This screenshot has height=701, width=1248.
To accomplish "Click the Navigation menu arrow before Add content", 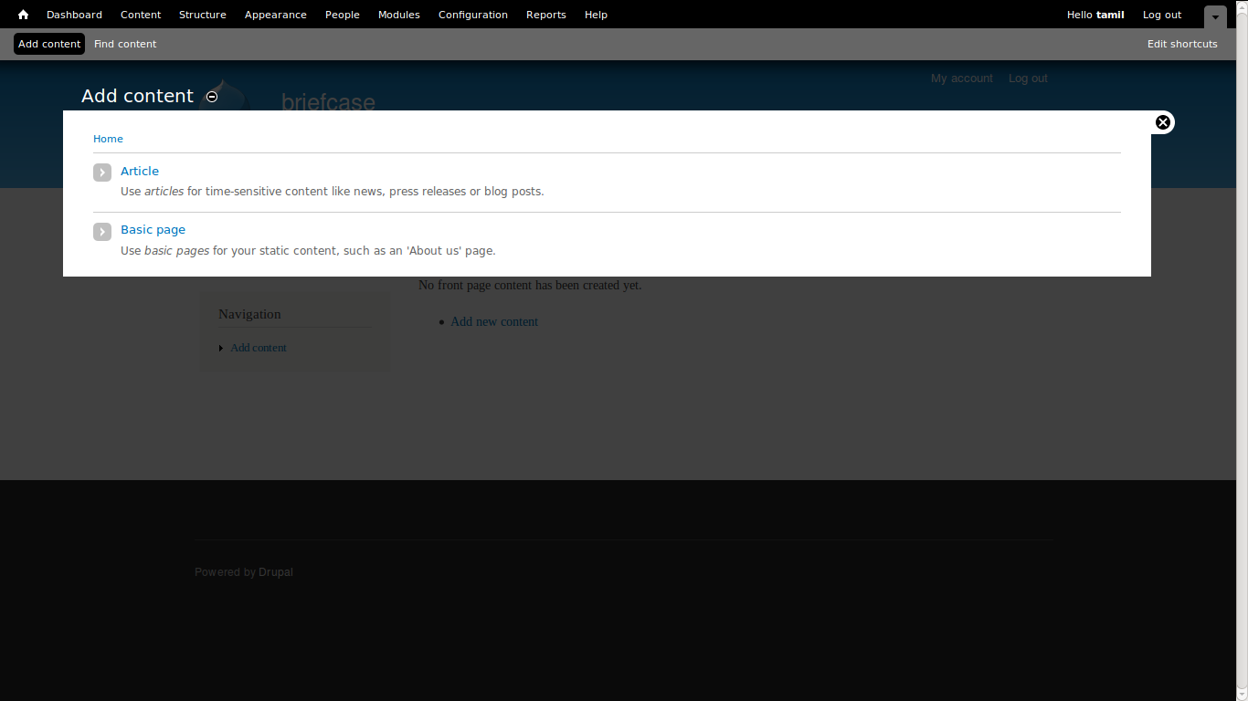I will 220,348.
